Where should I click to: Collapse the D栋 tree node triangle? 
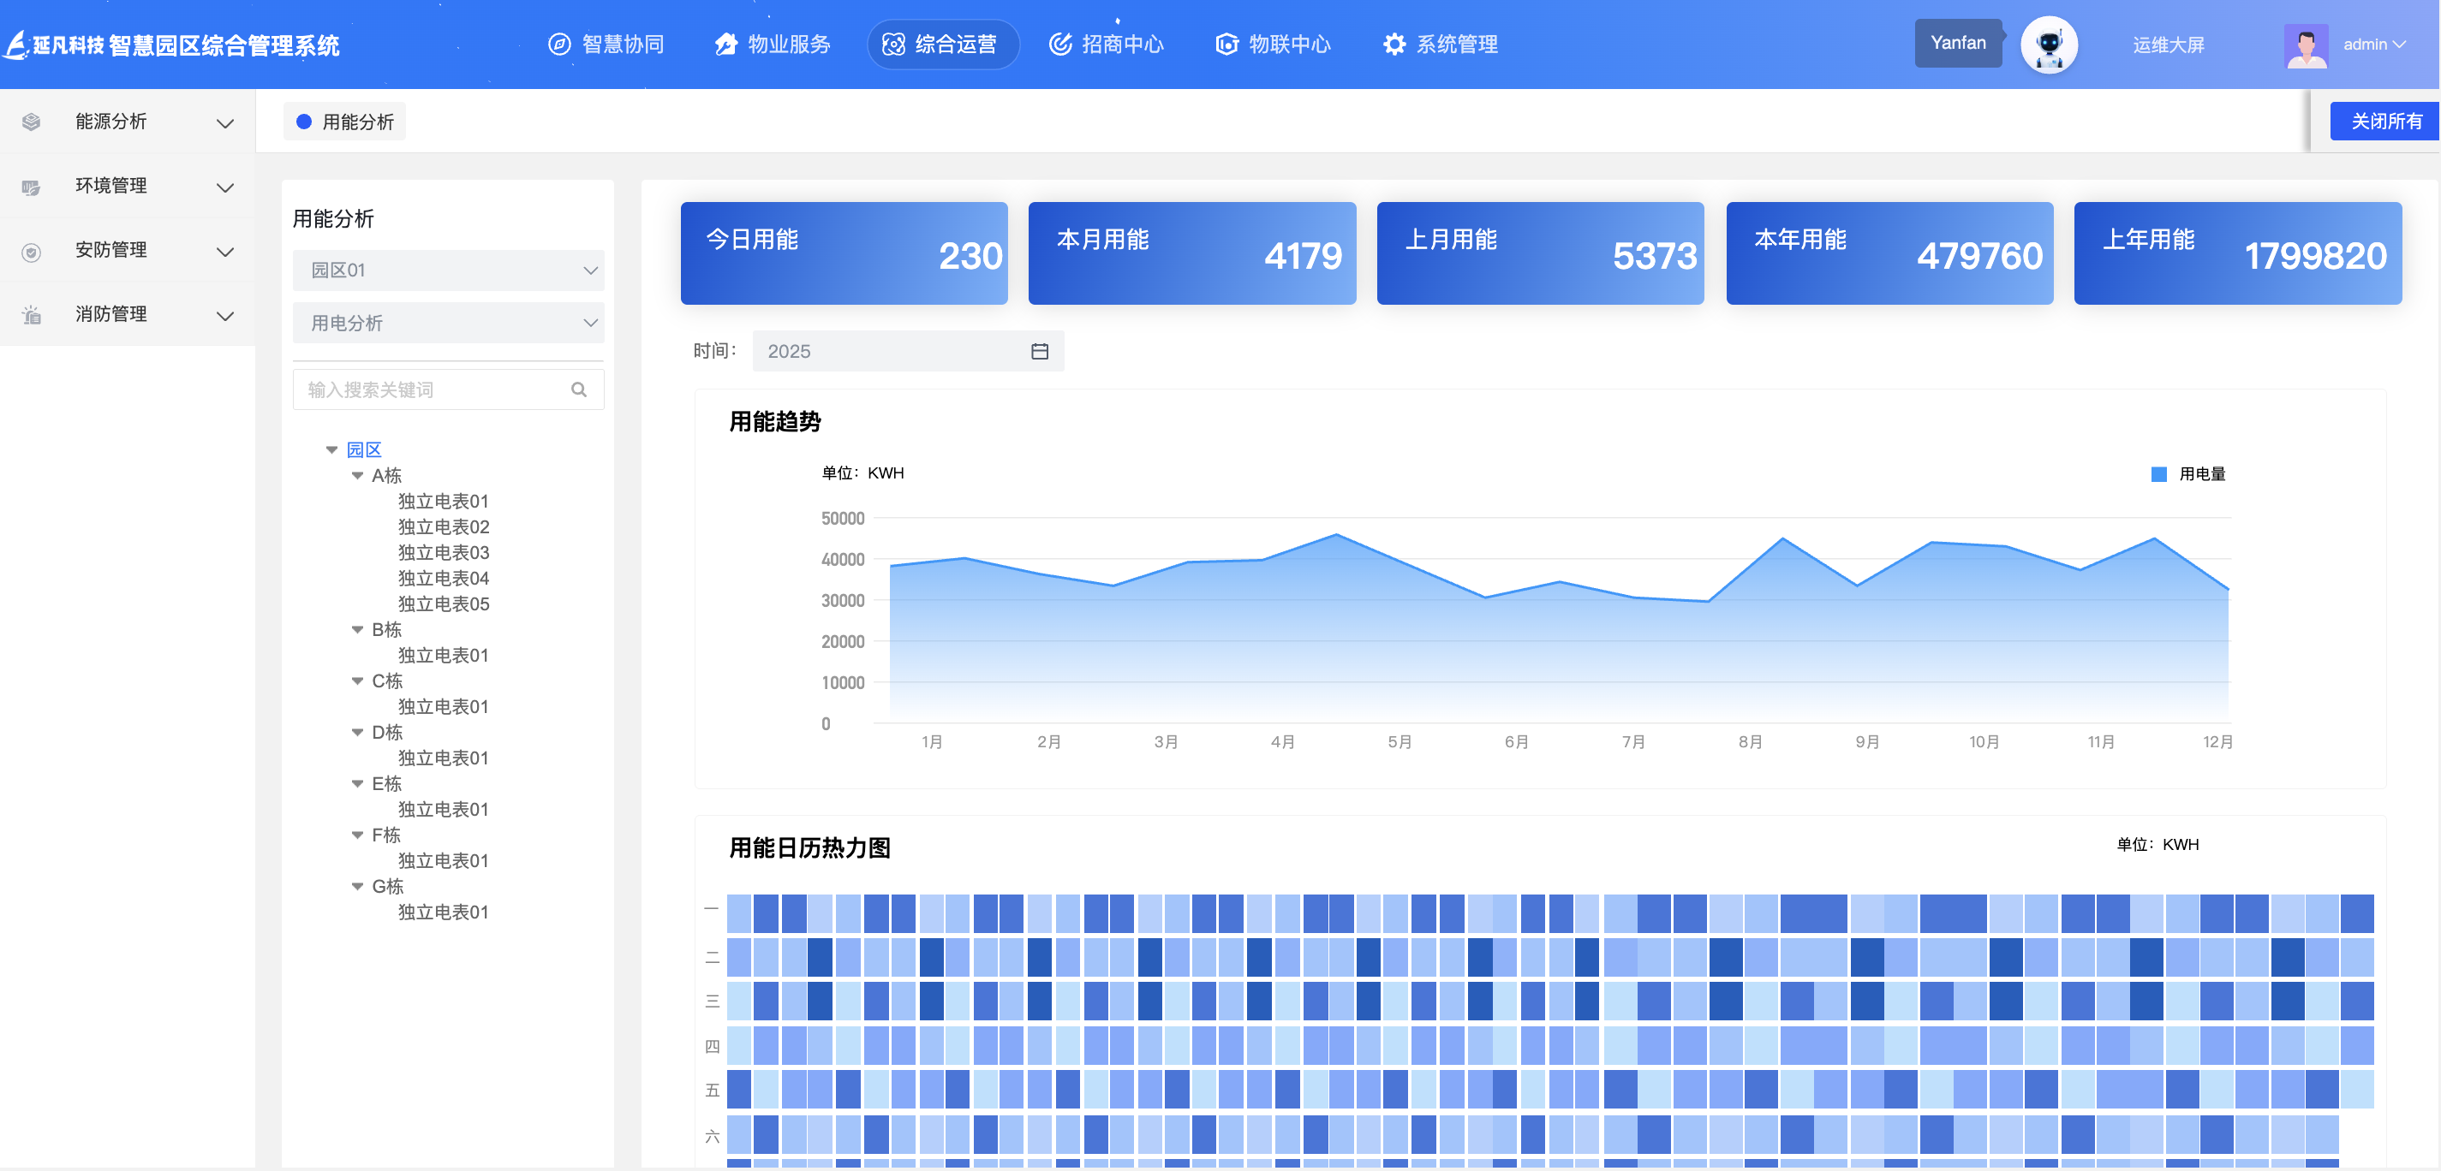pos(357,733)
